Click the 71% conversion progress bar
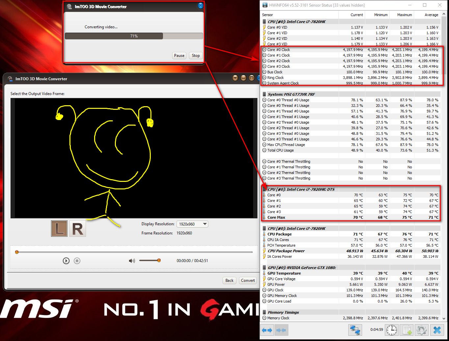 (x=134, y=36)
